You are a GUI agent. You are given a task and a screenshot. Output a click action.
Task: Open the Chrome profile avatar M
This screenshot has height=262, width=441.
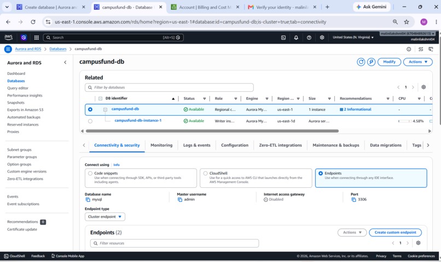coord(423,22)
